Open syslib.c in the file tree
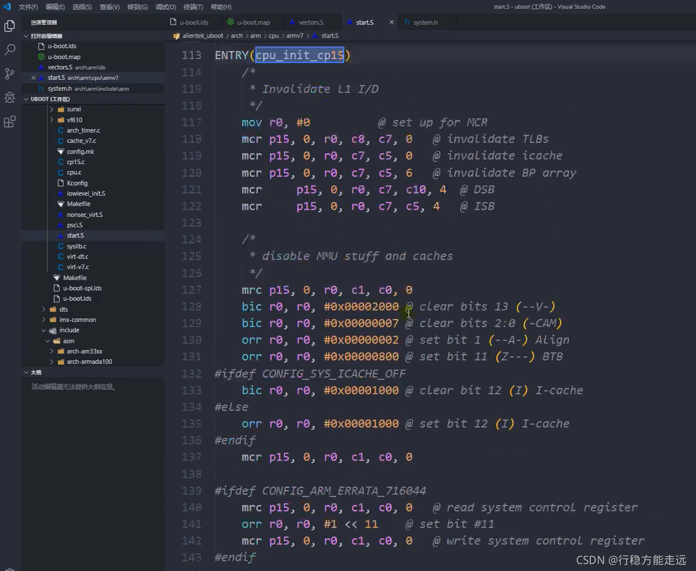This screenshot has height=571, width=696. pyautogui.click(x=76, y=246)
